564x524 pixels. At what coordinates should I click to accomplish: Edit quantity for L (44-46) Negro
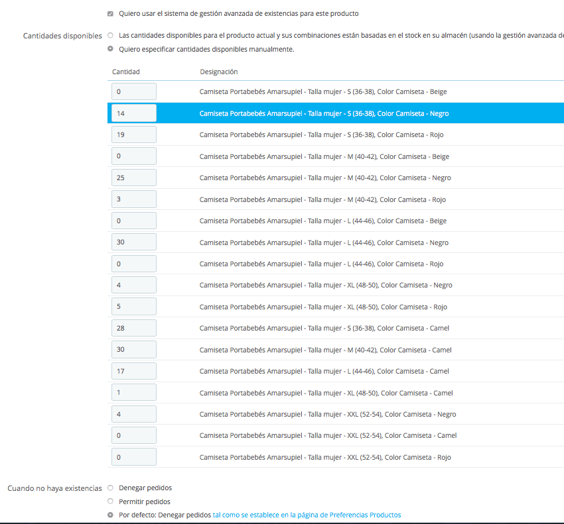[134, 242]
